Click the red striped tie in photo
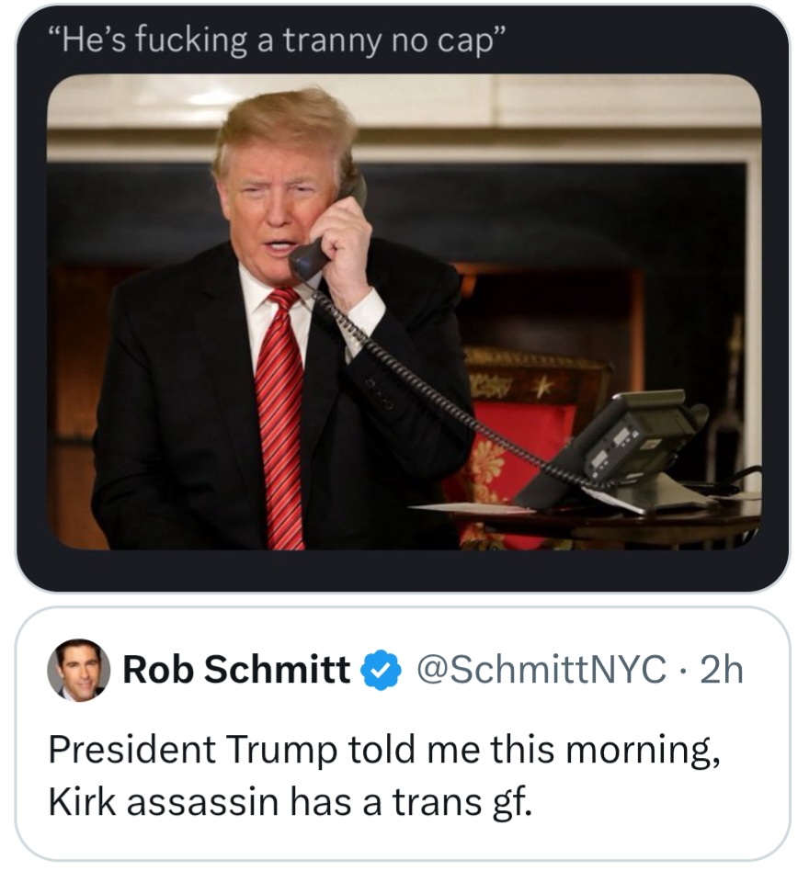The height and width of the screenshot is (882, 809). tap(279, 413)
